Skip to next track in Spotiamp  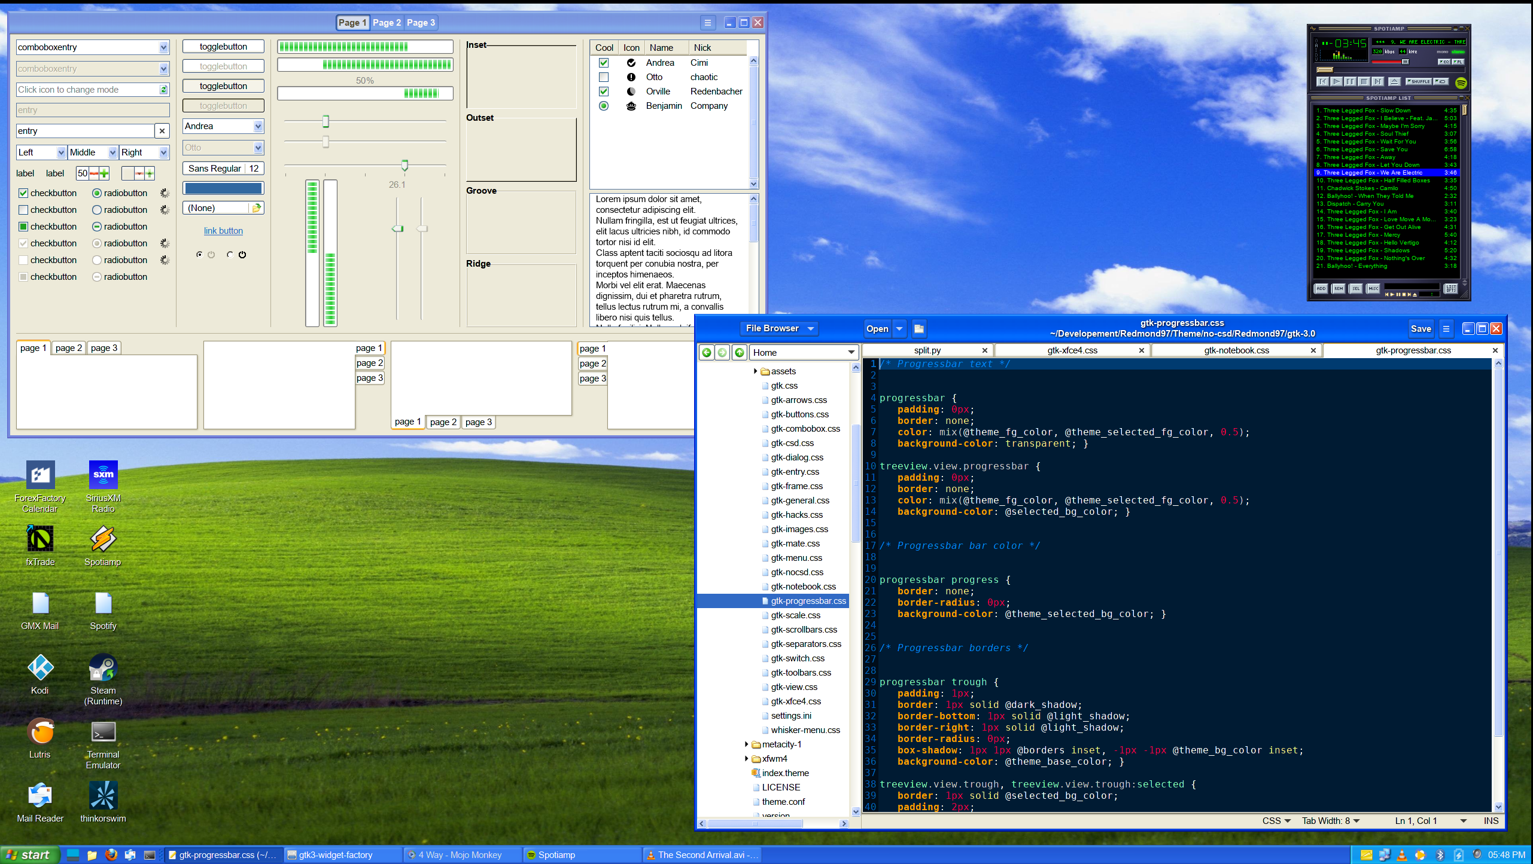coord(1378,81)
